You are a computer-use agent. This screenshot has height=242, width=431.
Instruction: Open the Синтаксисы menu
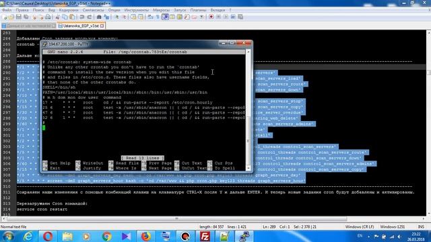coord(93,10)
